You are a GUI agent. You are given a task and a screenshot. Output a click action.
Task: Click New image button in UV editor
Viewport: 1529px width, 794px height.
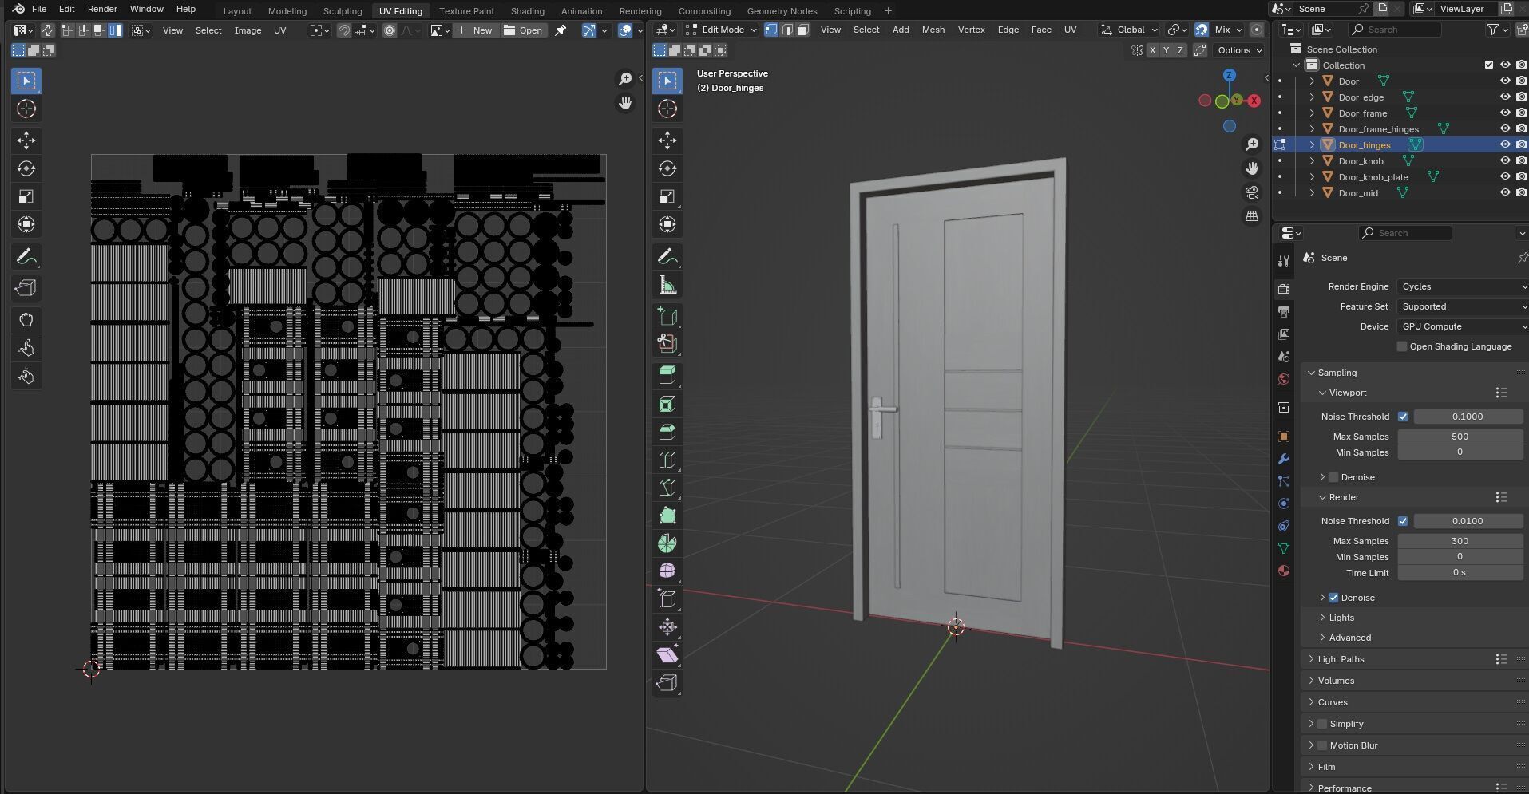(x=475, y=30)
